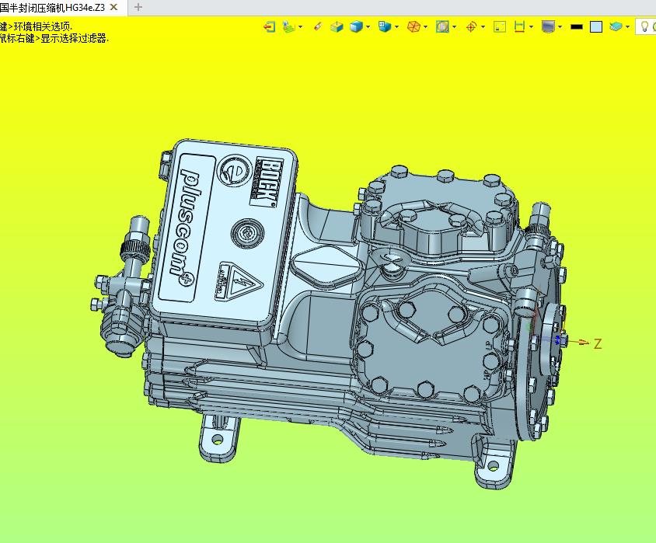Viewport: 656px width, 543px height.
Task: Toggle the light bulb icon
Action: [x=644, y=27]
